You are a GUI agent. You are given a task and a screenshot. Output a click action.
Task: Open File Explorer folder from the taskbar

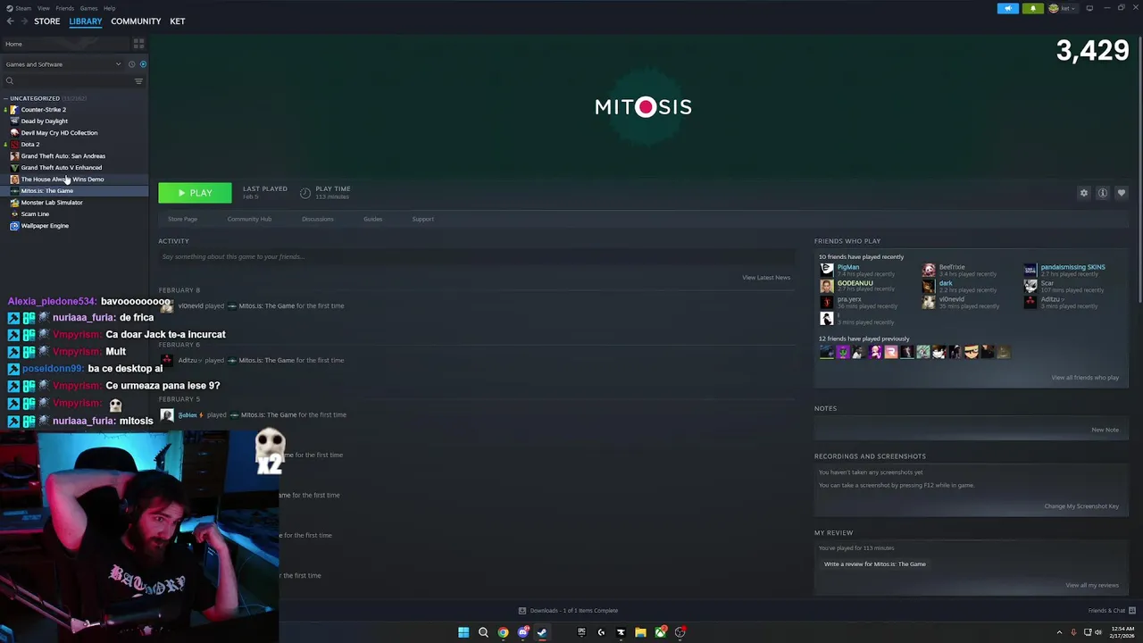pyautogui.click(x=640, y=632)
